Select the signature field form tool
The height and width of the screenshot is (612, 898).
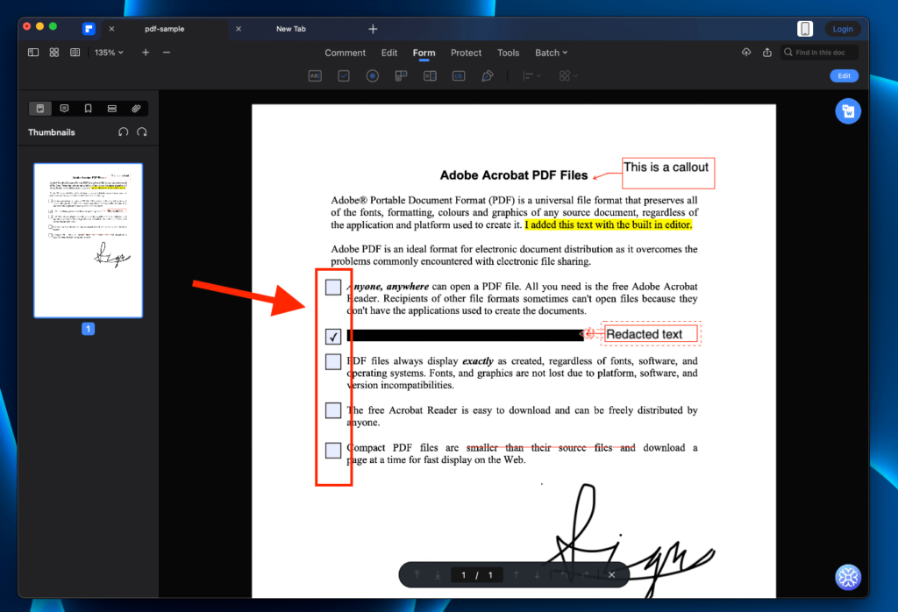pos(488,75)
